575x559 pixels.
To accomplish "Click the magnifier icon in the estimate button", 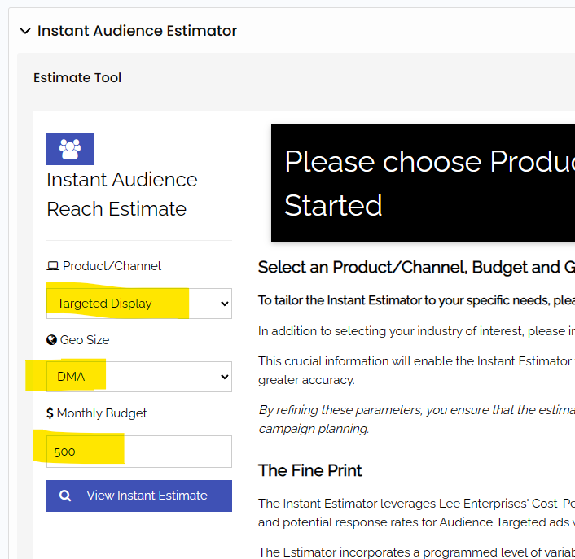I will 66,496.
